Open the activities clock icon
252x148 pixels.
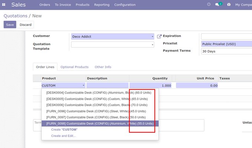209,4
